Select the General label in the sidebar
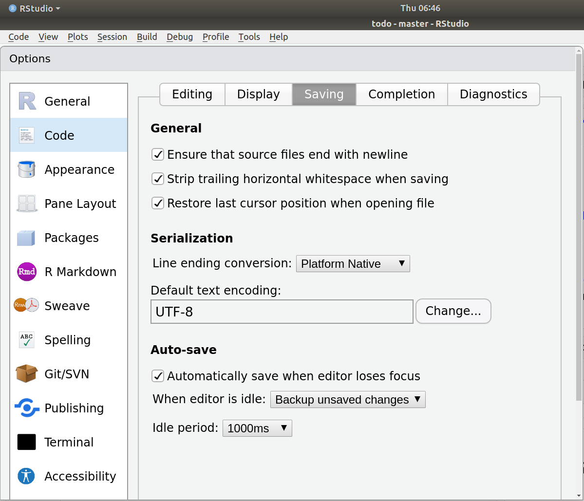The image size is (584, 501). tap(67, 101)
